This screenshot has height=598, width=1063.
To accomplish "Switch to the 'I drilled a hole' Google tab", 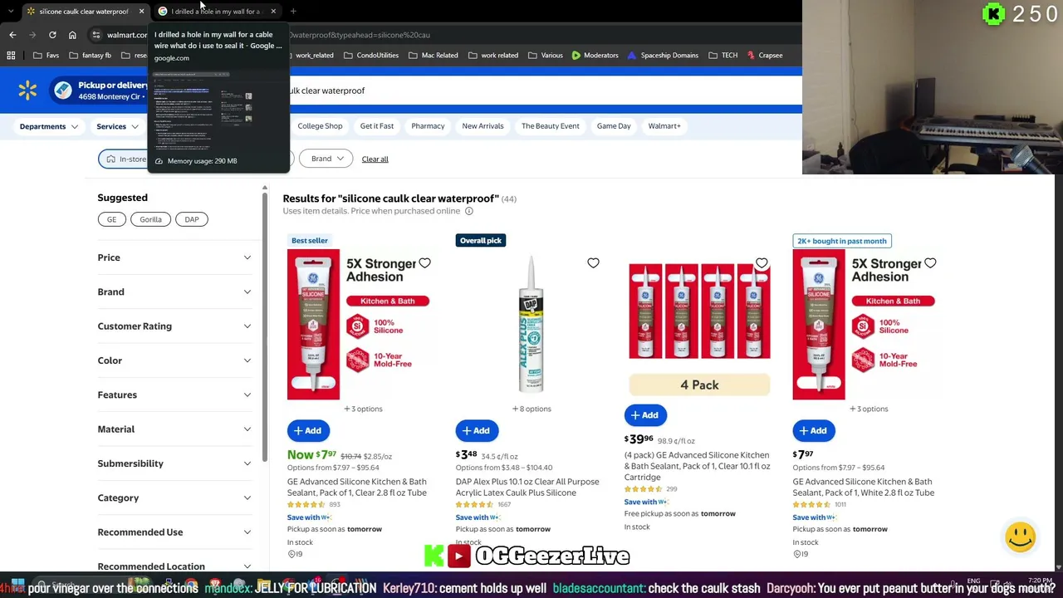I will click(216, 12).
